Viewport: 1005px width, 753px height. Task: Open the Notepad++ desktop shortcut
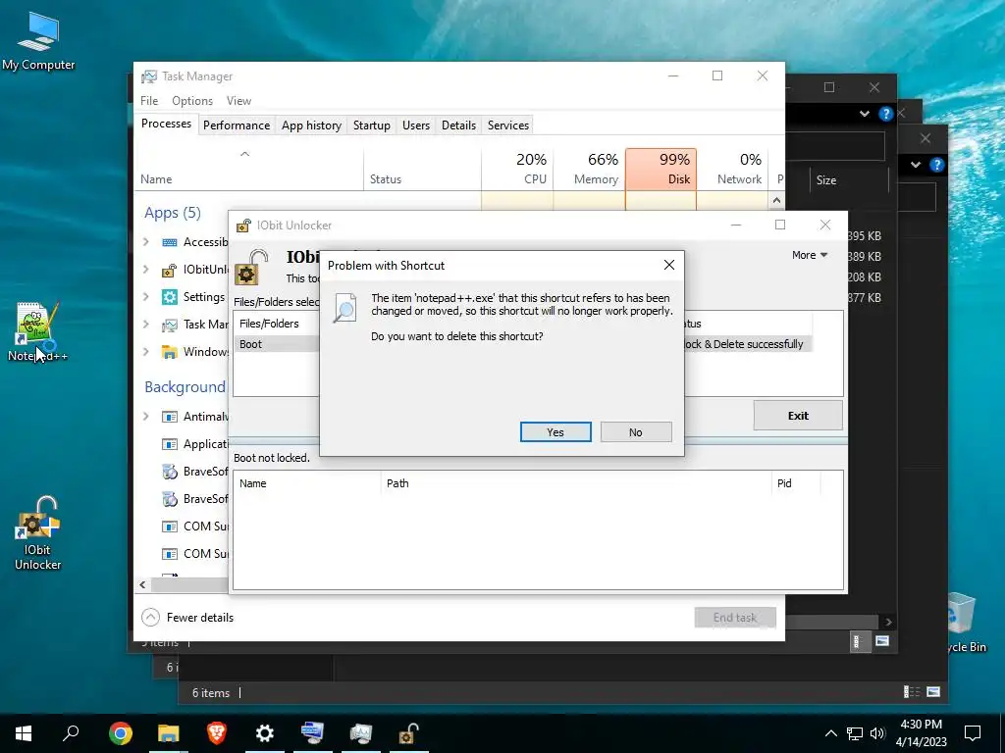37,331
